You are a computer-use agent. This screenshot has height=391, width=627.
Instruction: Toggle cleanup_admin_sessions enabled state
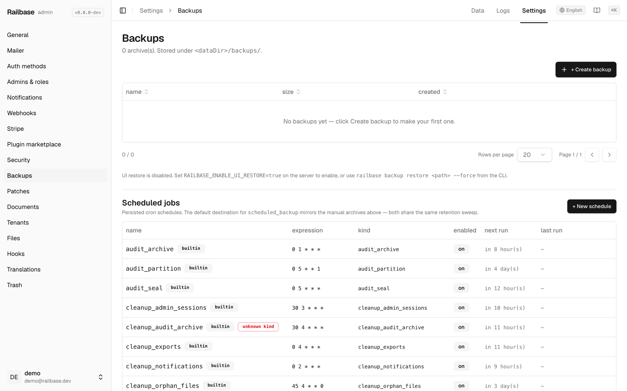click(x=461, y=308)
